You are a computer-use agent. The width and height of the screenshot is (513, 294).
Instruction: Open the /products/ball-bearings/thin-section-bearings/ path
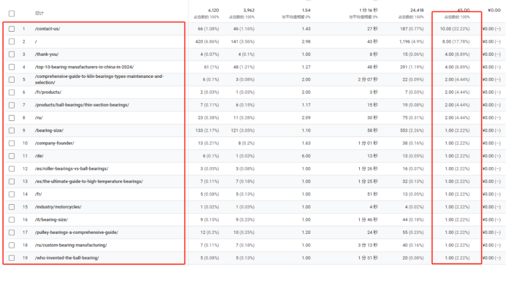click(x=82, y=105)
